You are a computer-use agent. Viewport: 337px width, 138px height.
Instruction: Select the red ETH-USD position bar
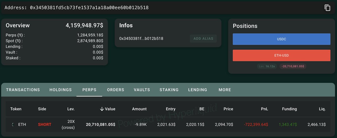(281, 56)
